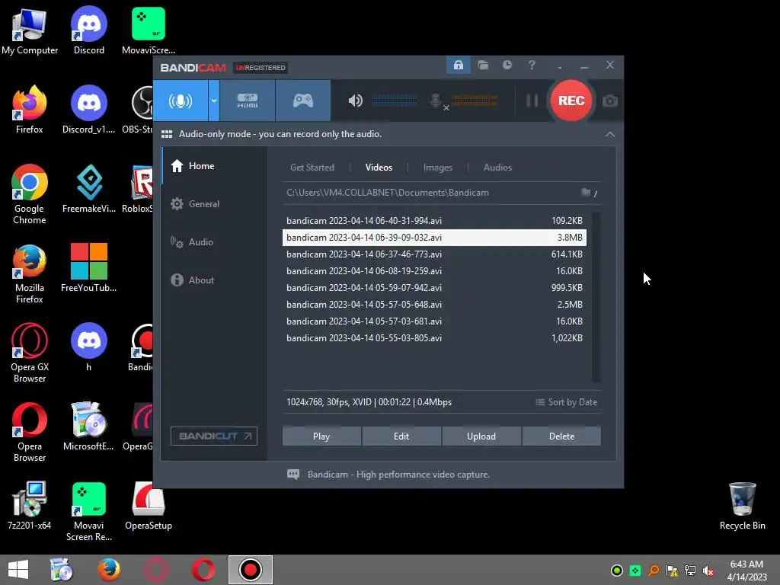
Task: Open output folder icon in title bar
Action: pos(483,66)
